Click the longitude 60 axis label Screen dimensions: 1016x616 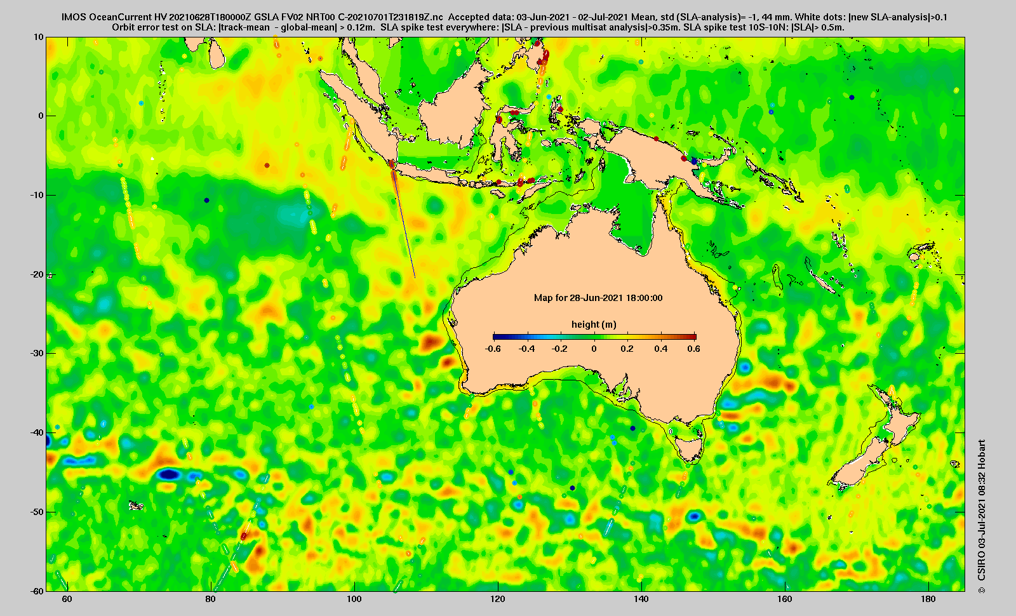coord(67,599)
